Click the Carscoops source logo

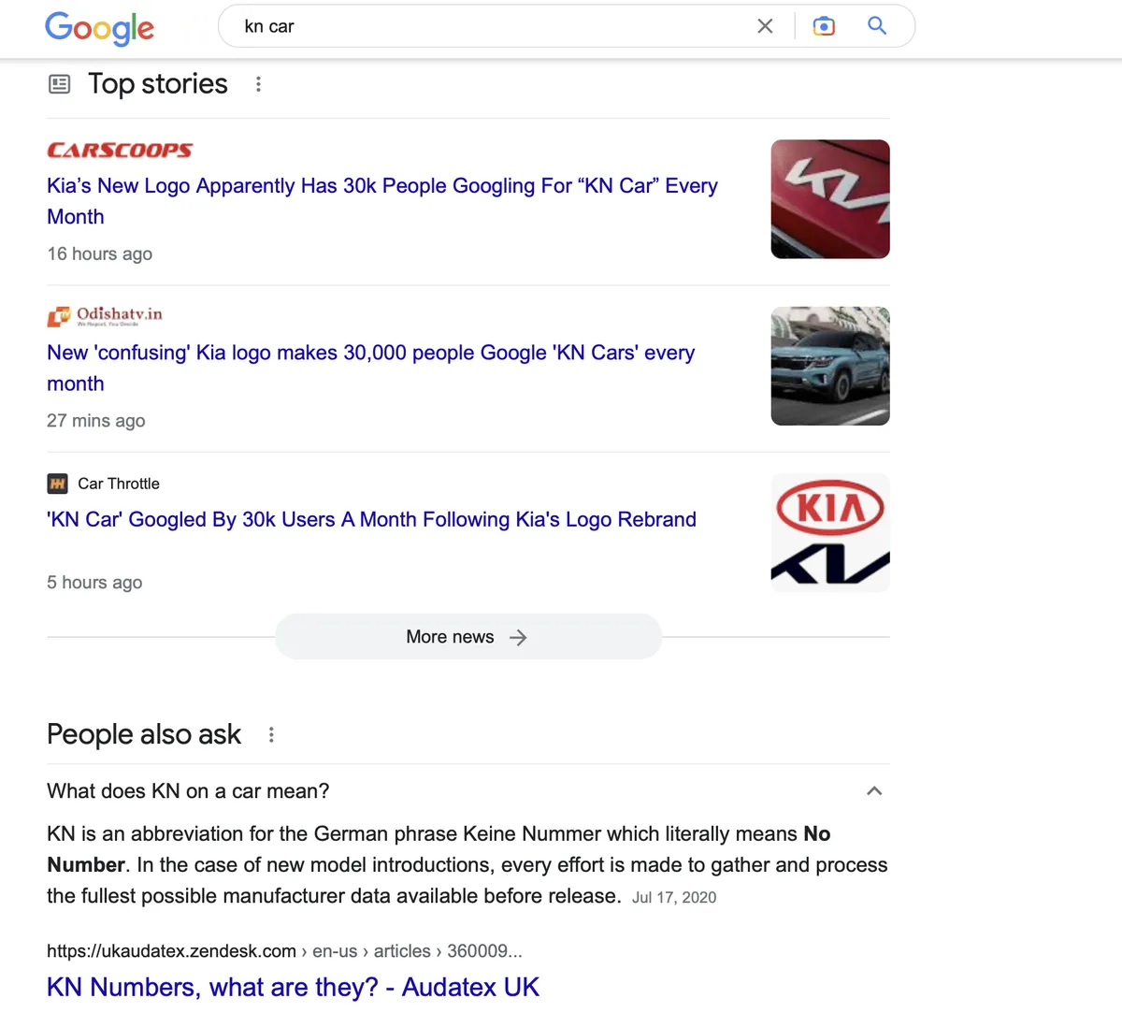(x=120, y=150)
